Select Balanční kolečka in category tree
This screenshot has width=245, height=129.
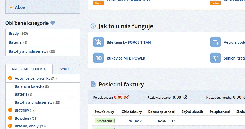29,86
